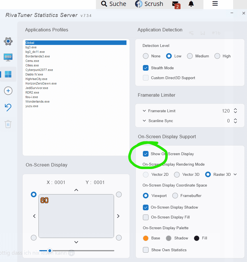
Task: Add a new application profile
Action: point(8,91)
